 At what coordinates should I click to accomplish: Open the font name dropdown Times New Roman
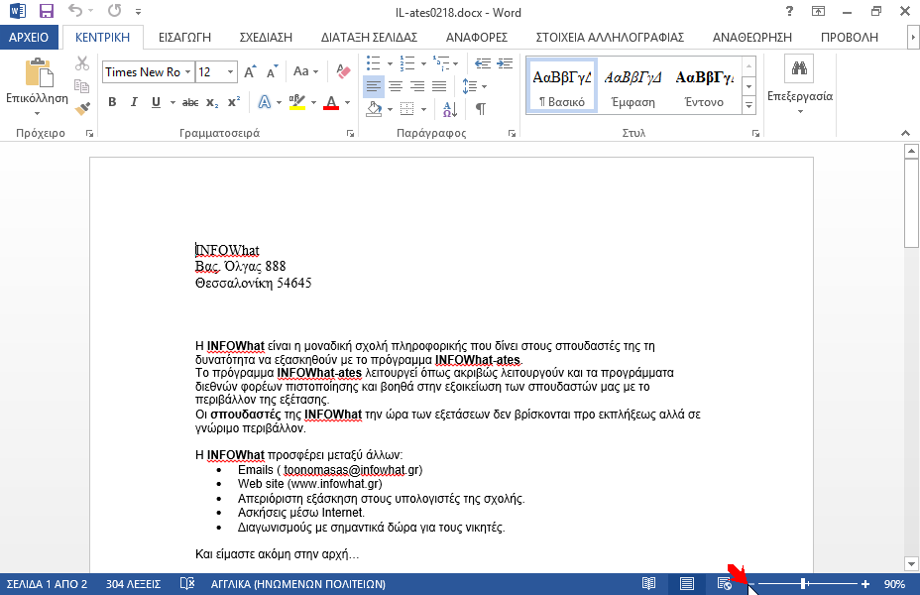(x=187, y=72)
